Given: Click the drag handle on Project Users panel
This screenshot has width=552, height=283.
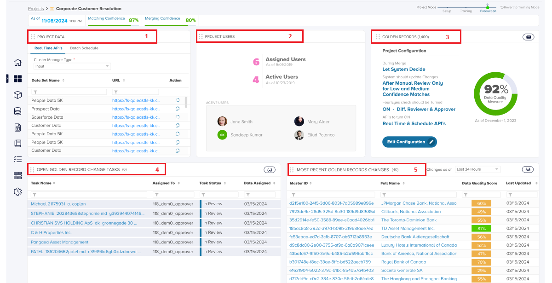Looking at the screenshot, I should tap(201, 36).
